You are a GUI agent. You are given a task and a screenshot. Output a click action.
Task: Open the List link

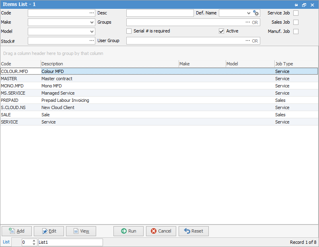tap(6, 242)
